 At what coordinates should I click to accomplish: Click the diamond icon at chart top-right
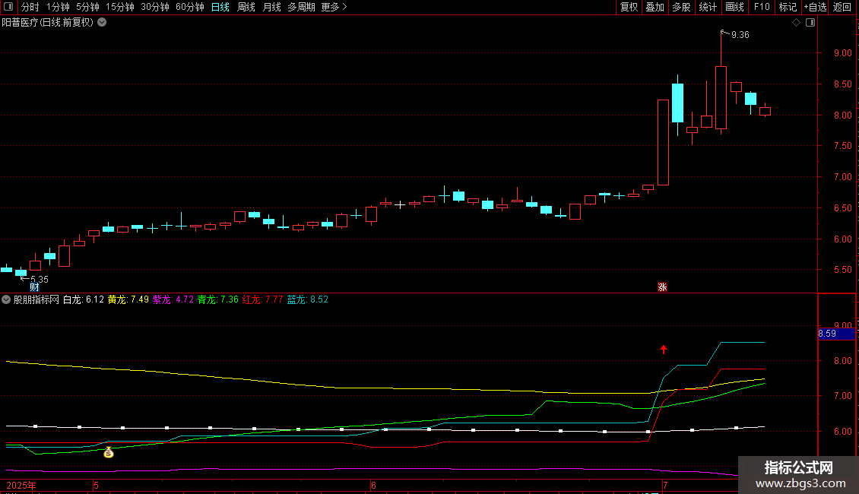point(796,23)
